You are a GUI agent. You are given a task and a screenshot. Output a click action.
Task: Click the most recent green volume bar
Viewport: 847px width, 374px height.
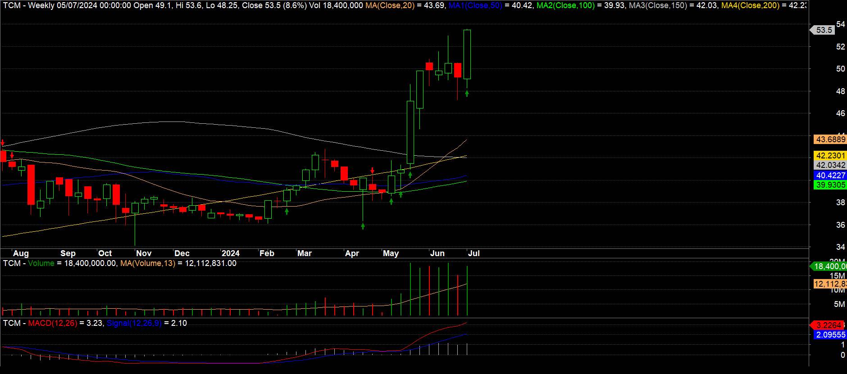point(467,291)
